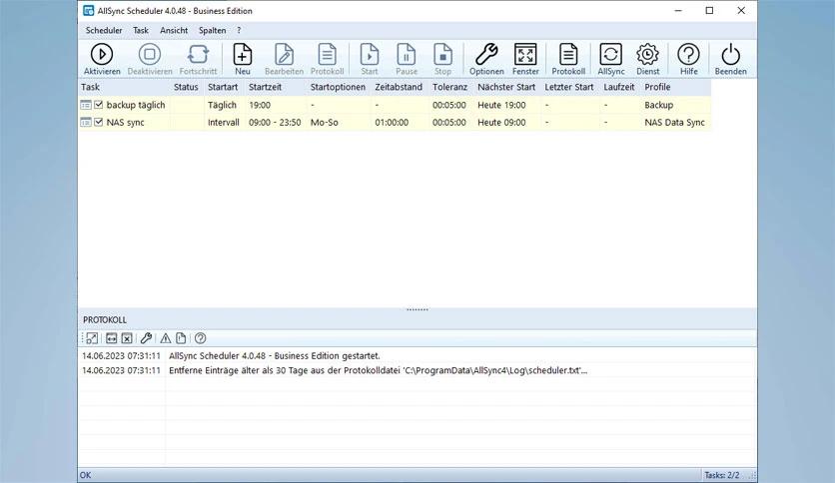The height and width of the screenshot is (483, 835).
Task: Open protocol settings wrench icon
Action: pyautogui.click(x=146, y=338)
